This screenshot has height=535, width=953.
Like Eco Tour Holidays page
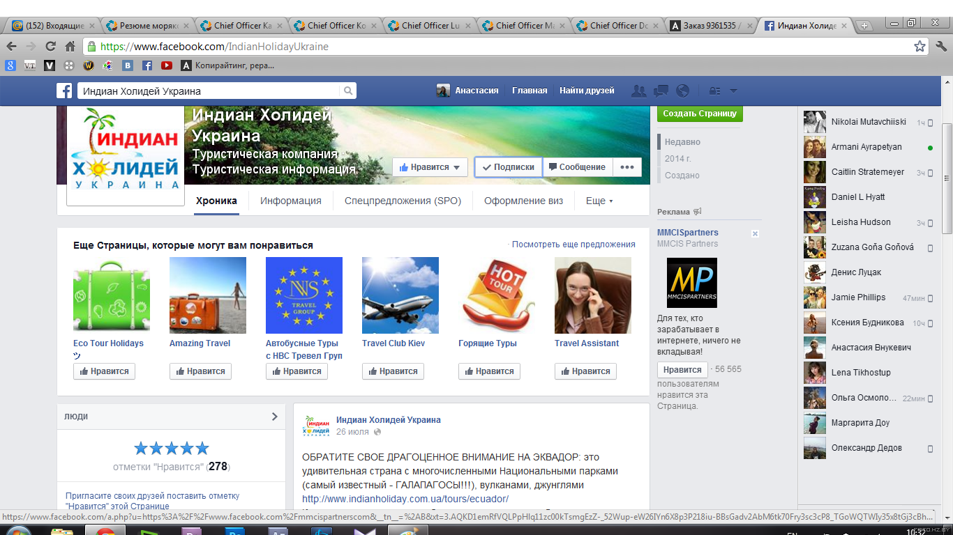(104, 371)
